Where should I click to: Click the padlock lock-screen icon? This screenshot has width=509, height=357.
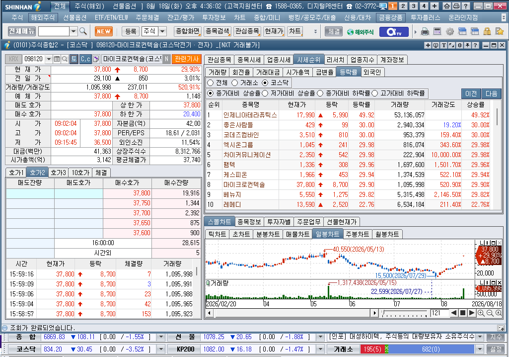pos(487,31)
